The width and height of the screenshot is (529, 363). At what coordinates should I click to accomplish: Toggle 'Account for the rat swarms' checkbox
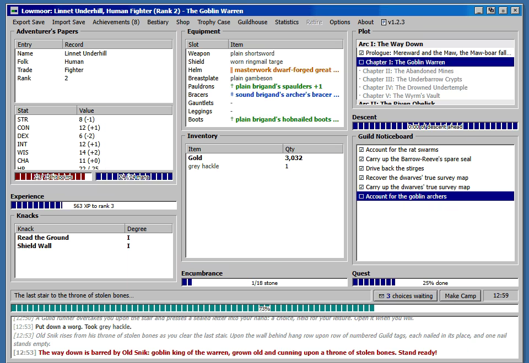361,150
